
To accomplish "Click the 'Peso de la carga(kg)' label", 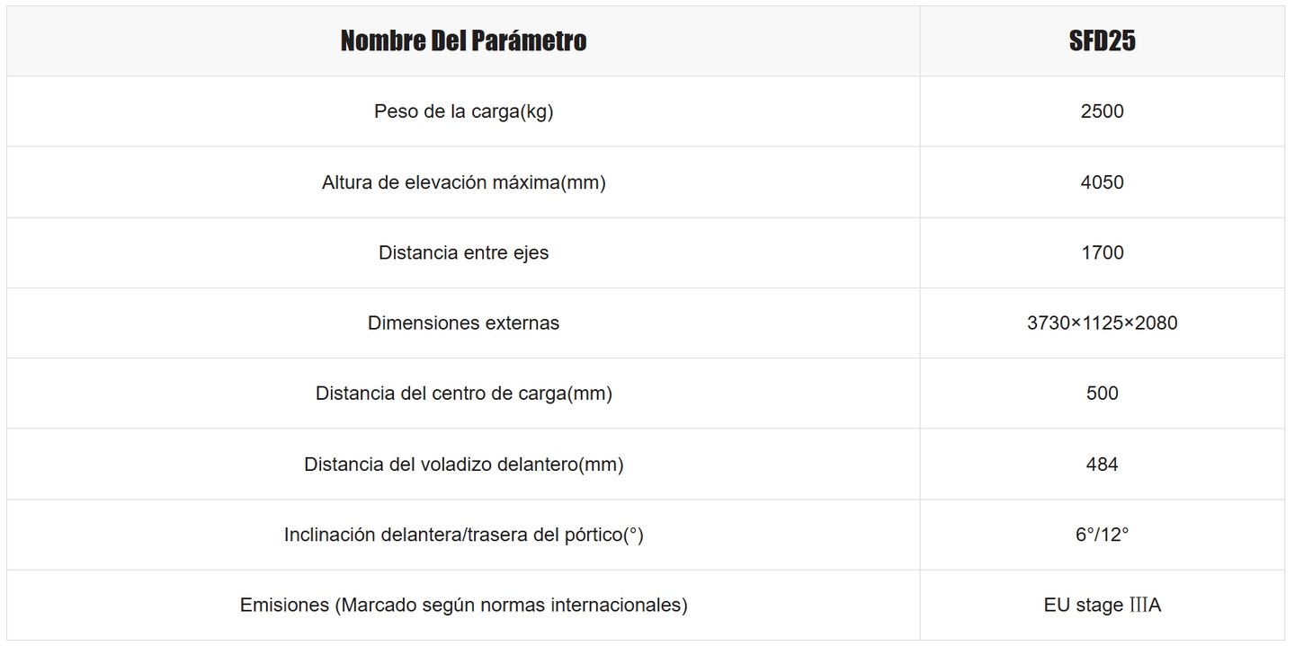I will [x=463, y=112].
